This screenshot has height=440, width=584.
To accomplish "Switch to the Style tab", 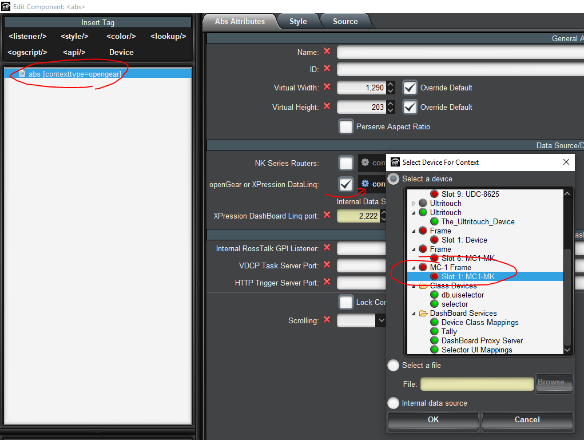I will point(299,22).
